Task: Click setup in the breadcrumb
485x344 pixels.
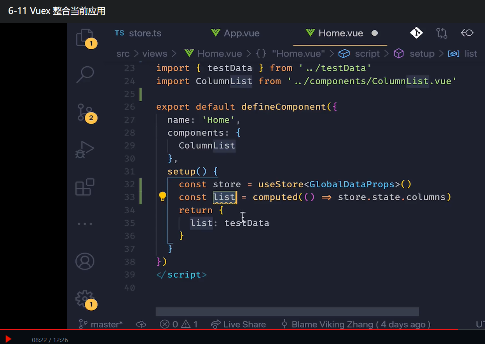Action: 415,54
